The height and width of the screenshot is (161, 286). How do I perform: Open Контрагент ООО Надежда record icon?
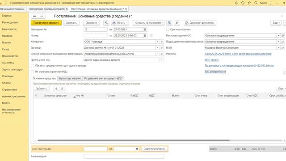point(162,42)
